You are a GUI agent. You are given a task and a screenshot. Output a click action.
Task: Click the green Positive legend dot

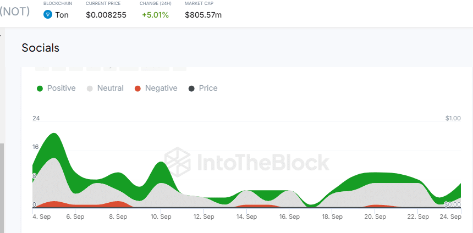[40, 88]
